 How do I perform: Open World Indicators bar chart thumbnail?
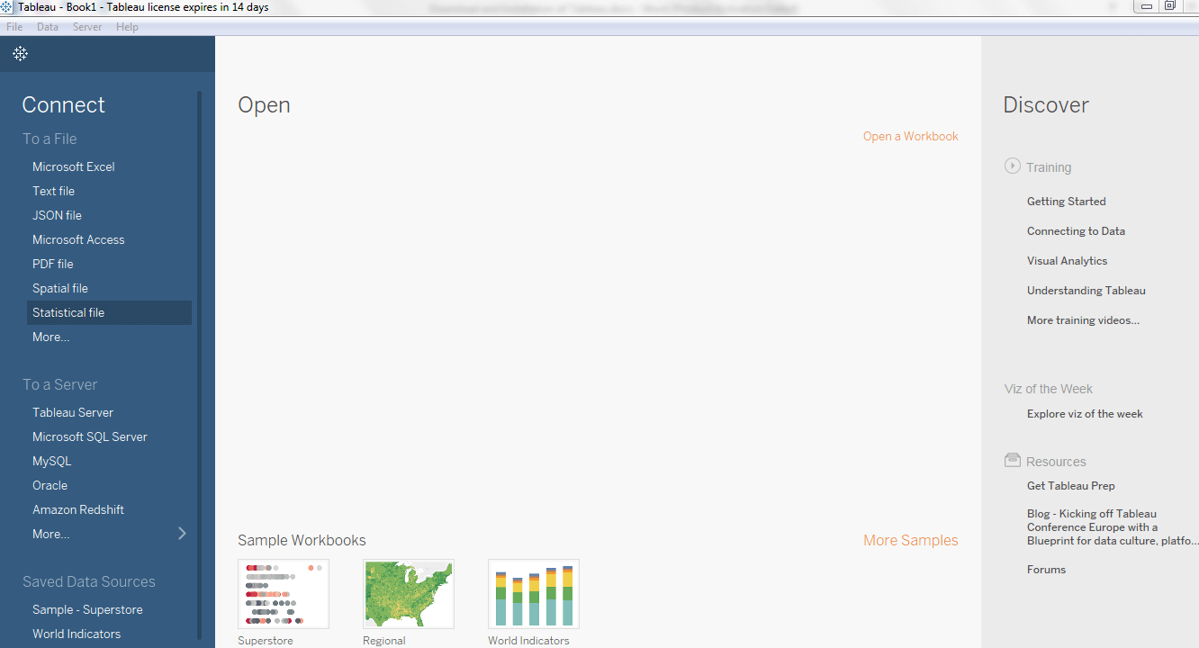click(534, 594)
